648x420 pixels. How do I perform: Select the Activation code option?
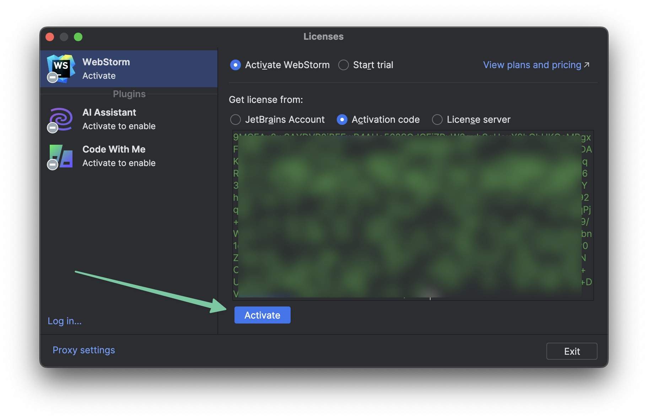pyautogui.click(x=342, y=120)
